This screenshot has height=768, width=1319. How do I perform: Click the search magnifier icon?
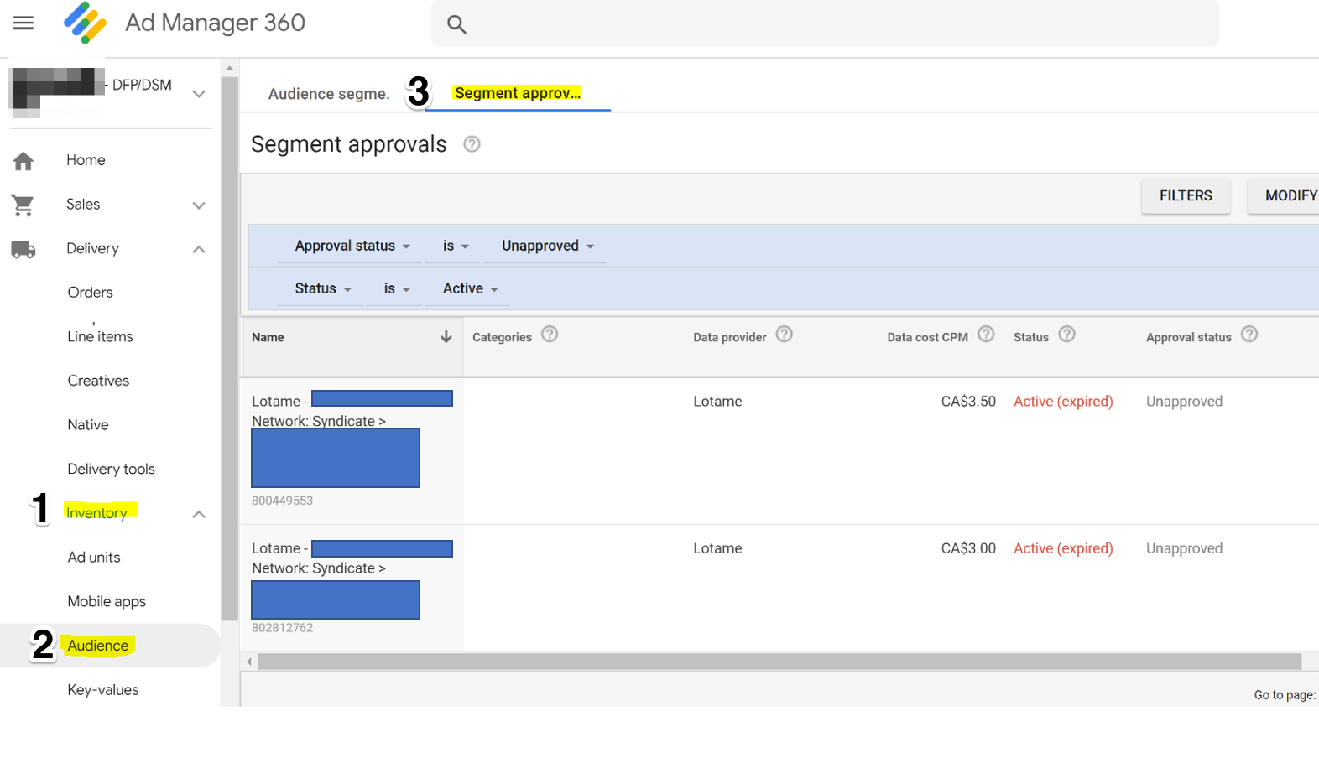pyautogui.click(x=456, y=24)
